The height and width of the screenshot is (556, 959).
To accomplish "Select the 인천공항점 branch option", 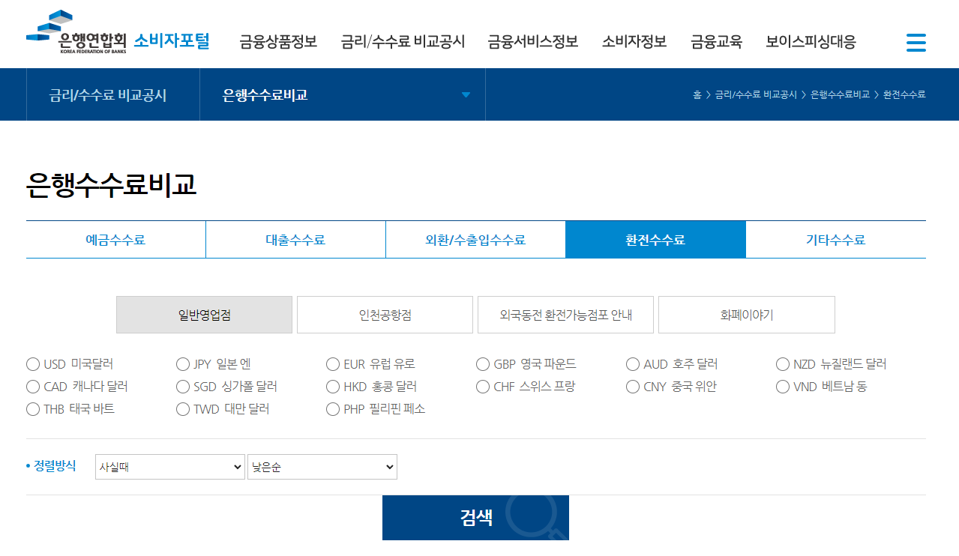I will [385, 315].
